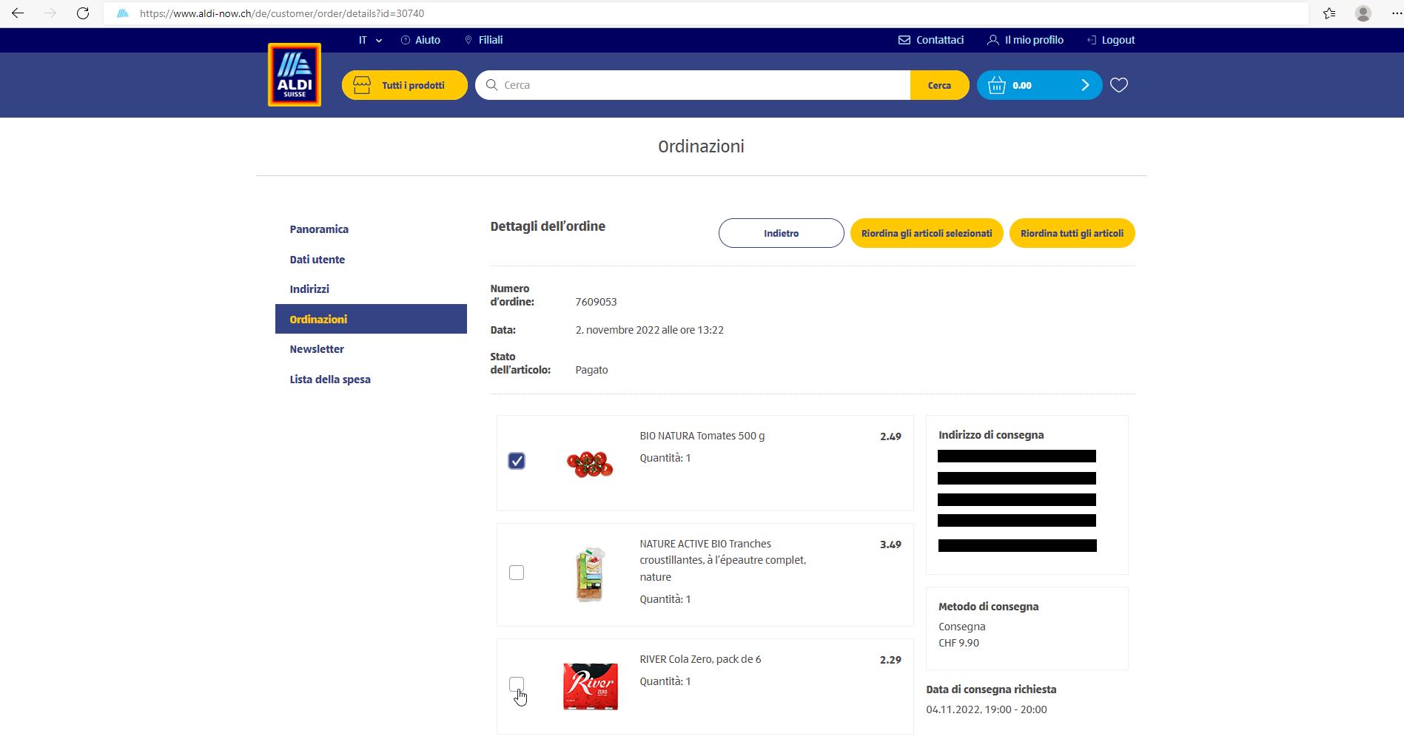Click the Tranches croustillantes product thumbnail
The image size is (1404, 742).
tap(591, 575)
